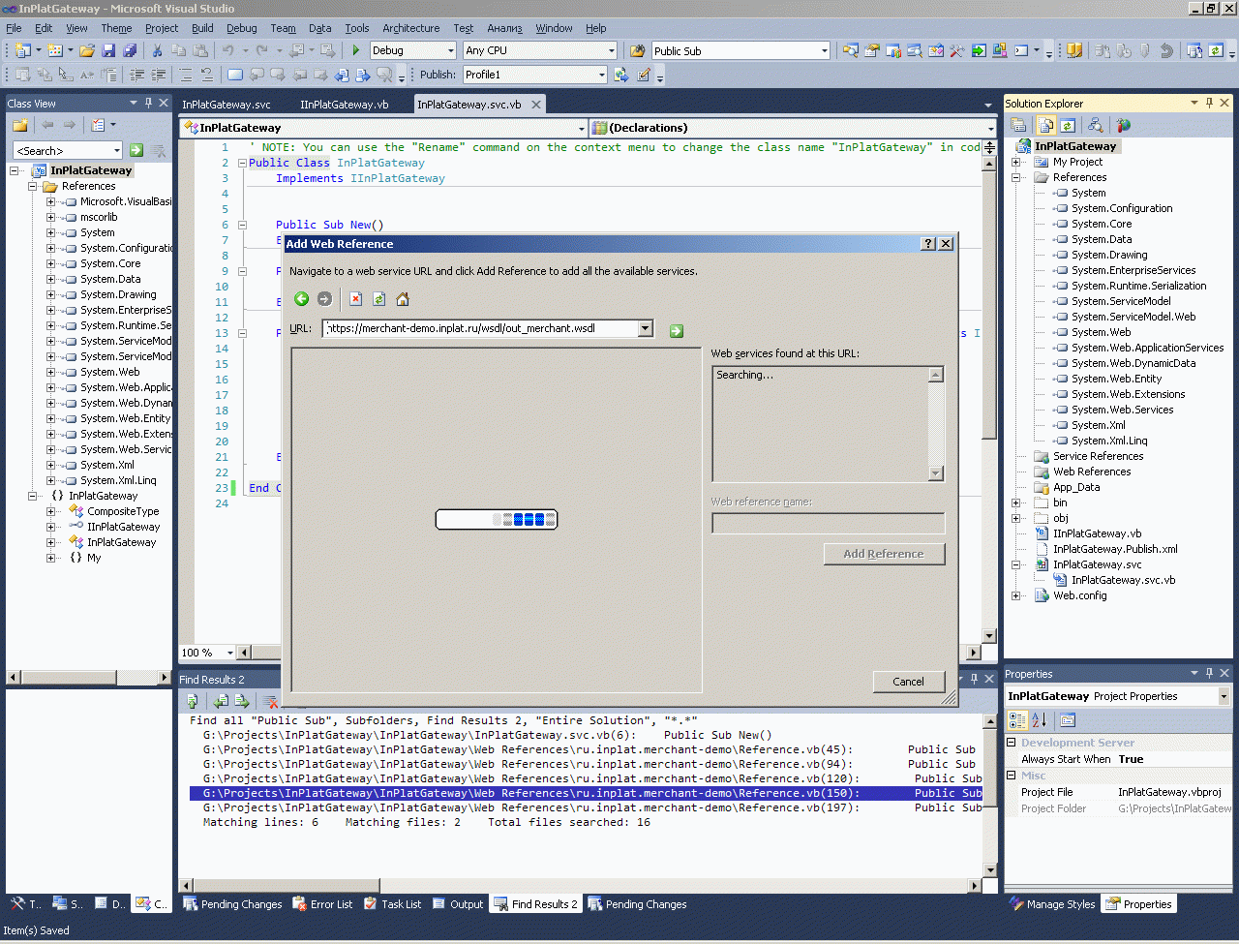1239x944 pixels.
Task: Expand the System.Drawing node in Class View
Action: (x=51, y=294)
